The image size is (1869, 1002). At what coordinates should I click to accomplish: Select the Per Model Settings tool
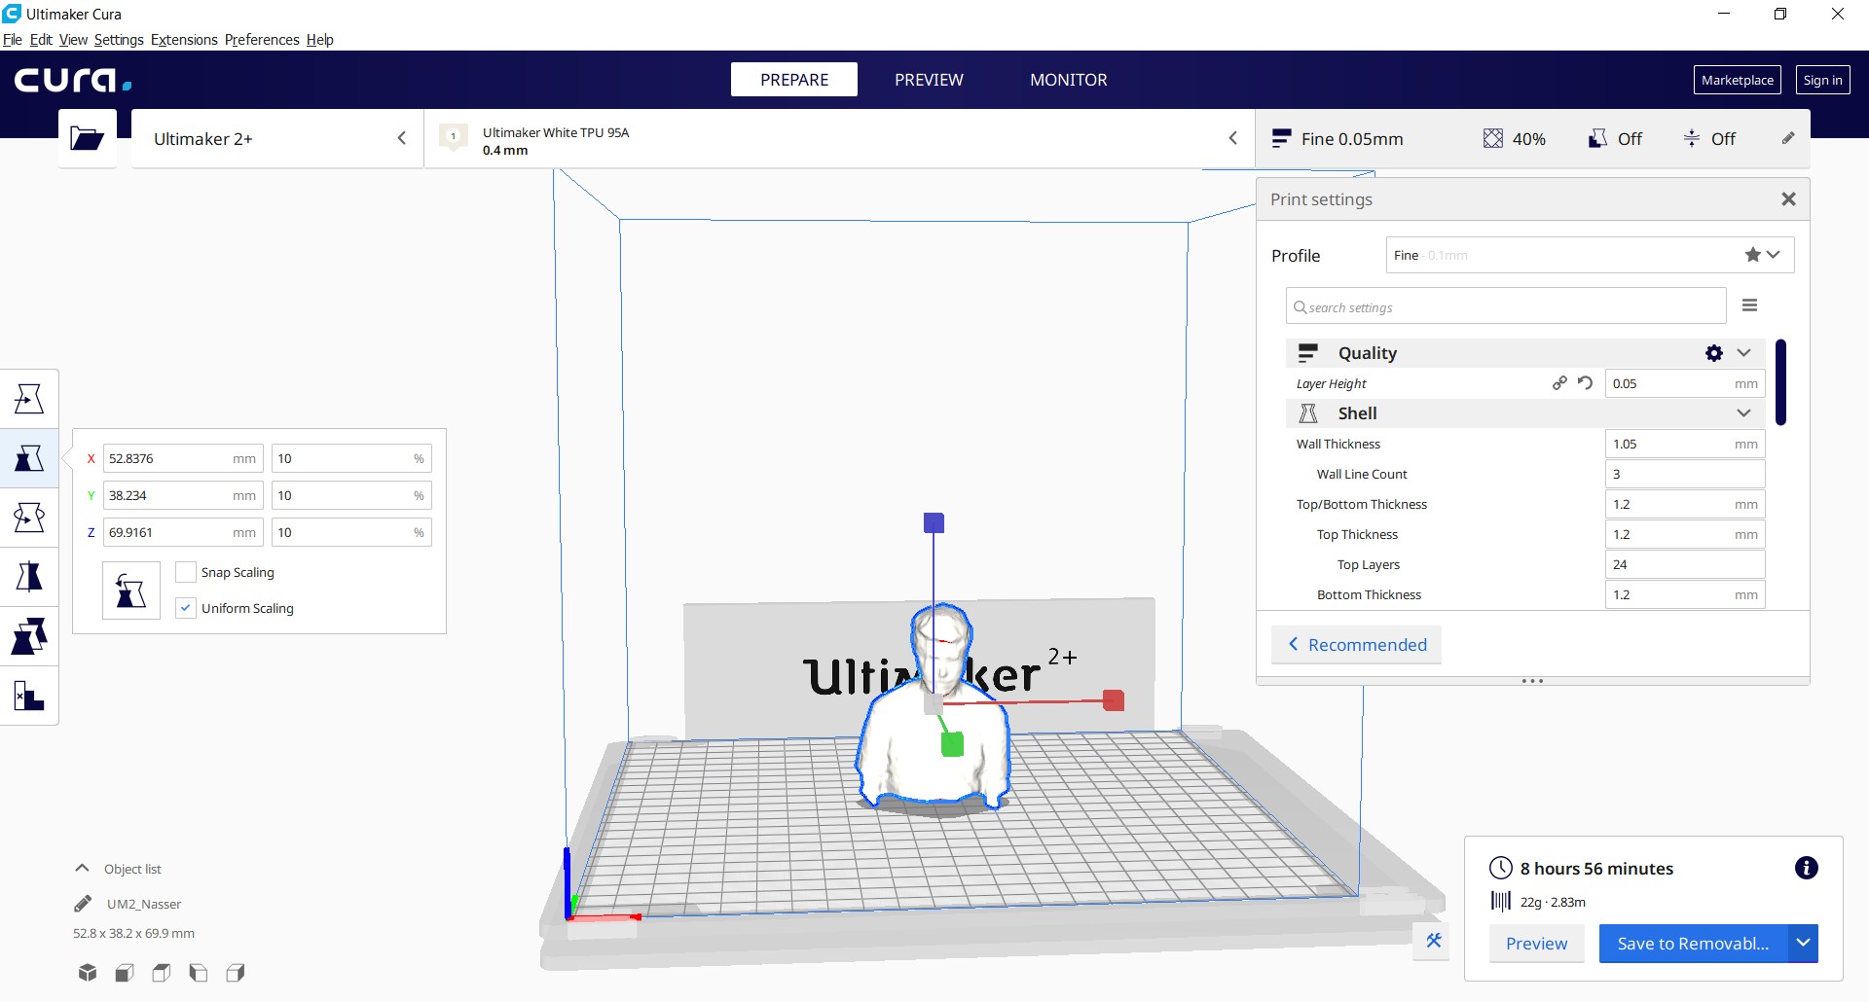tap(29, 636)
